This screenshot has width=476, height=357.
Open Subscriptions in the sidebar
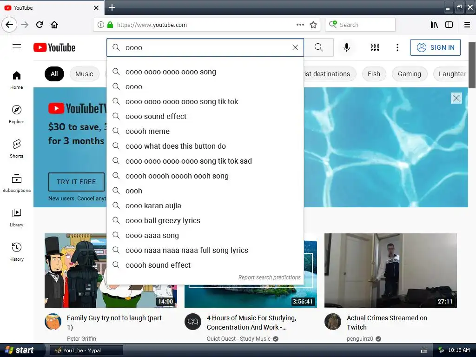(x=17, y=183)
